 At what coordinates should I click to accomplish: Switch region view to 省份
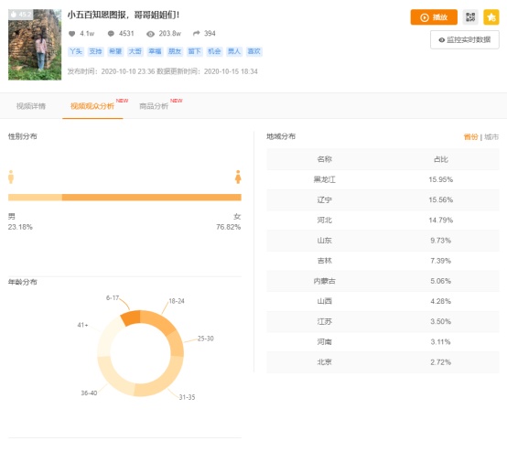click(470, 136)
